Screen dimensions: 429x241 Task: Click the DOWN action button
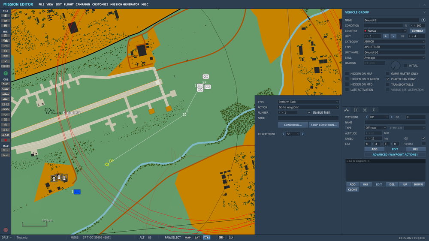pos(418,184)
